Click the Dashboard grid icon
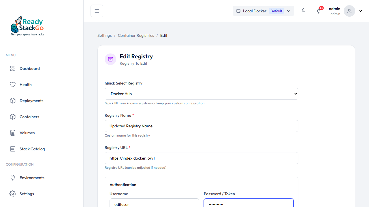The image size is (369, 207). coord(13,68)
